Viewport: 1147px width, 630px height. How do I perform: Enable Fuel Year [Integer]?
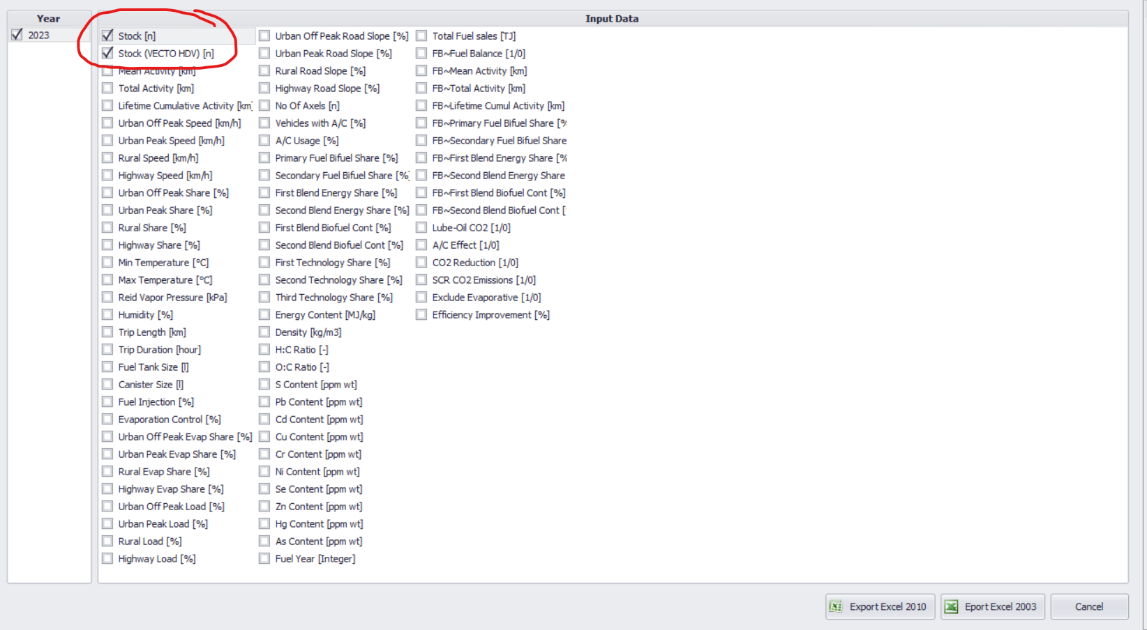pyautogui.click(x=264, y=558)
